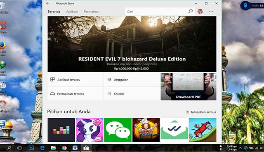The width and height of the screenshot is (264, 152).
Task: Open the user profile avatar
Action: point(200,12)
